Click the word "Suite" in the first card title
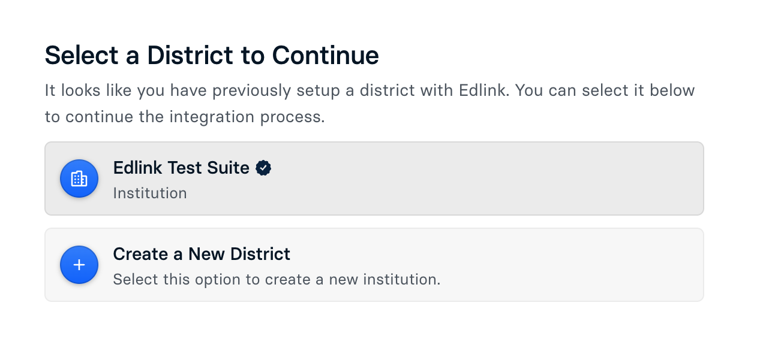The height and width of the screenshot is (351, 763). pyautogui.click(x=230, y=168)
